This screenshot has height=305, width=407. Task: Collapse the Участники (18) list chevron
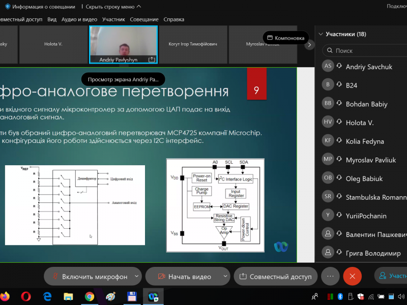coord(321,35)
